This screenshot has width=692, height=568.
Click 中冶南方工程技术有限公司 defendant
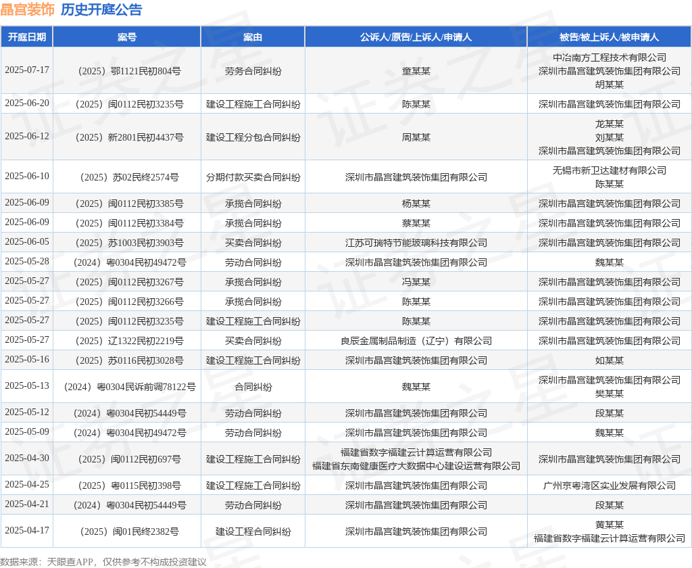tap(609, 57)
